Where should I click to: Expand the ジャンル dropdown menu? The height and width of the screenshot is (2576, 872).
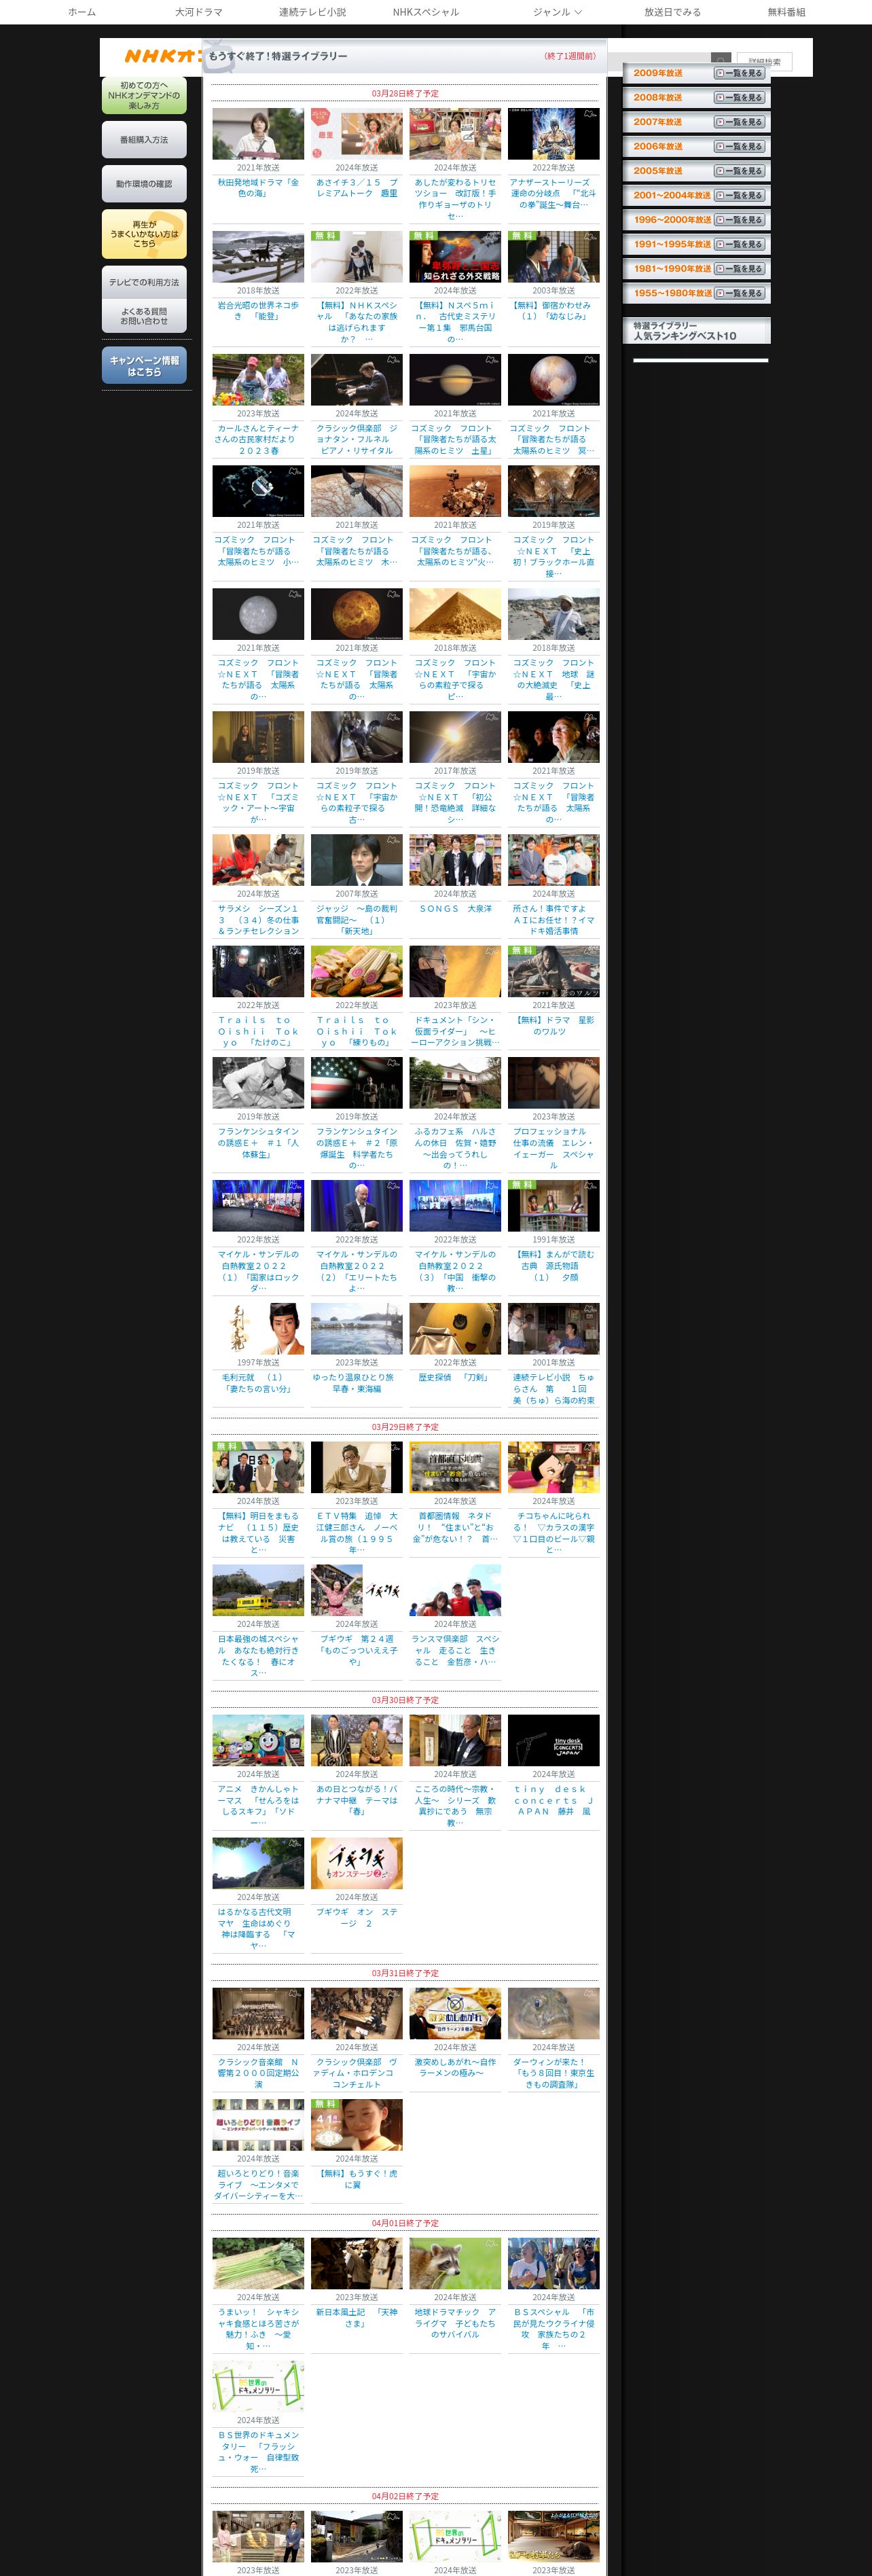pos(557,12)
